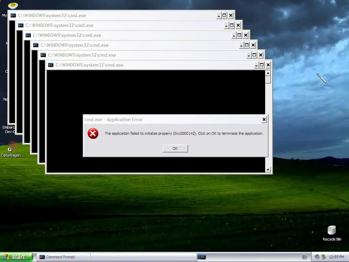
Task: Maximize the second-from-front cmd.exe window
Action: [x=254, y=55]
